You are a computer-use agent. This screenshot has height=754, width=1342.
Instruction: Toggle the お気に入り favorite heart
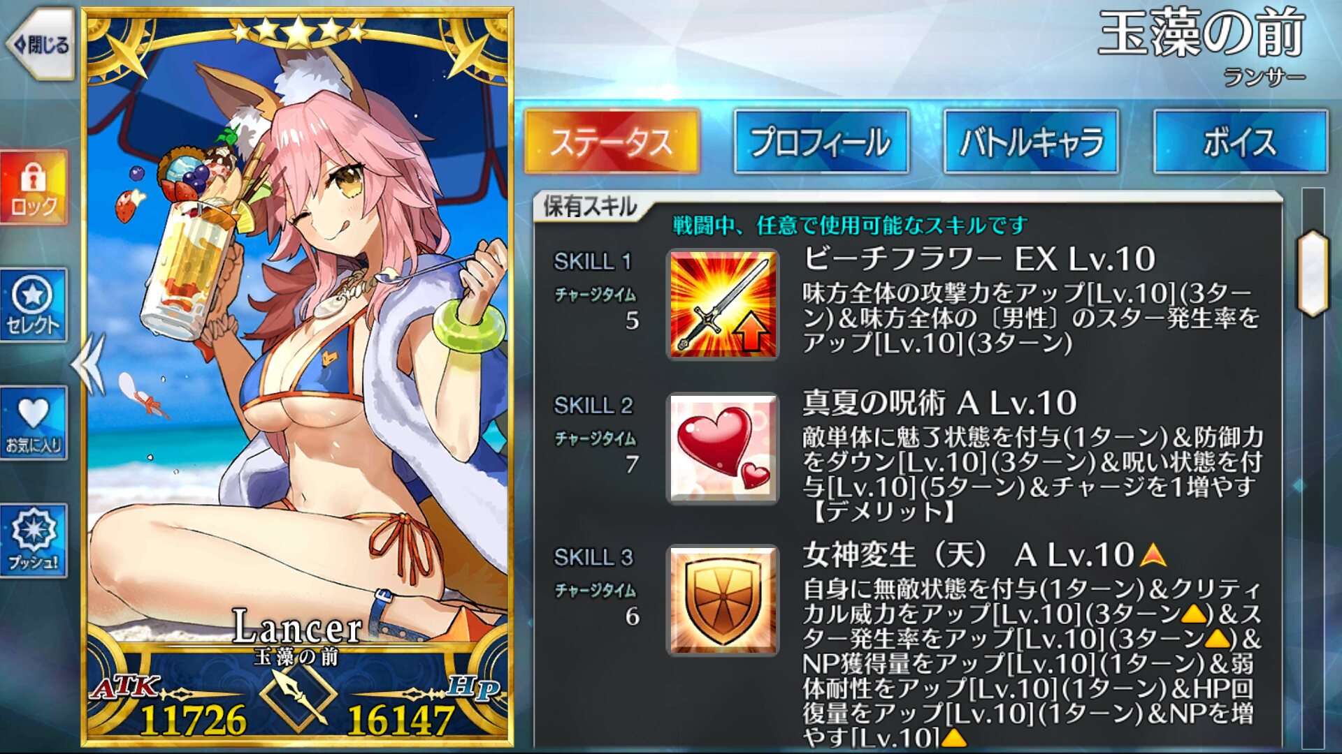click(x=34, y=423)
